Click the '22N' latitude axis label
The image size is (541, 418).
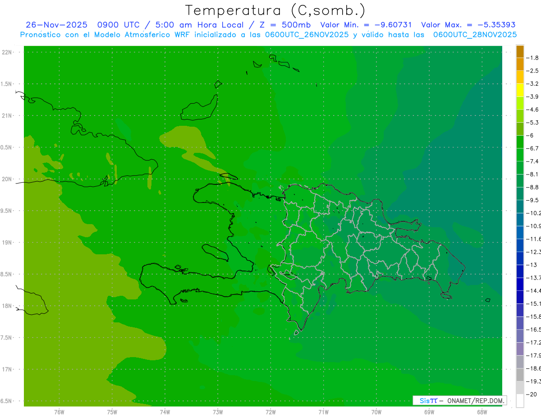[x=6, y=52]
